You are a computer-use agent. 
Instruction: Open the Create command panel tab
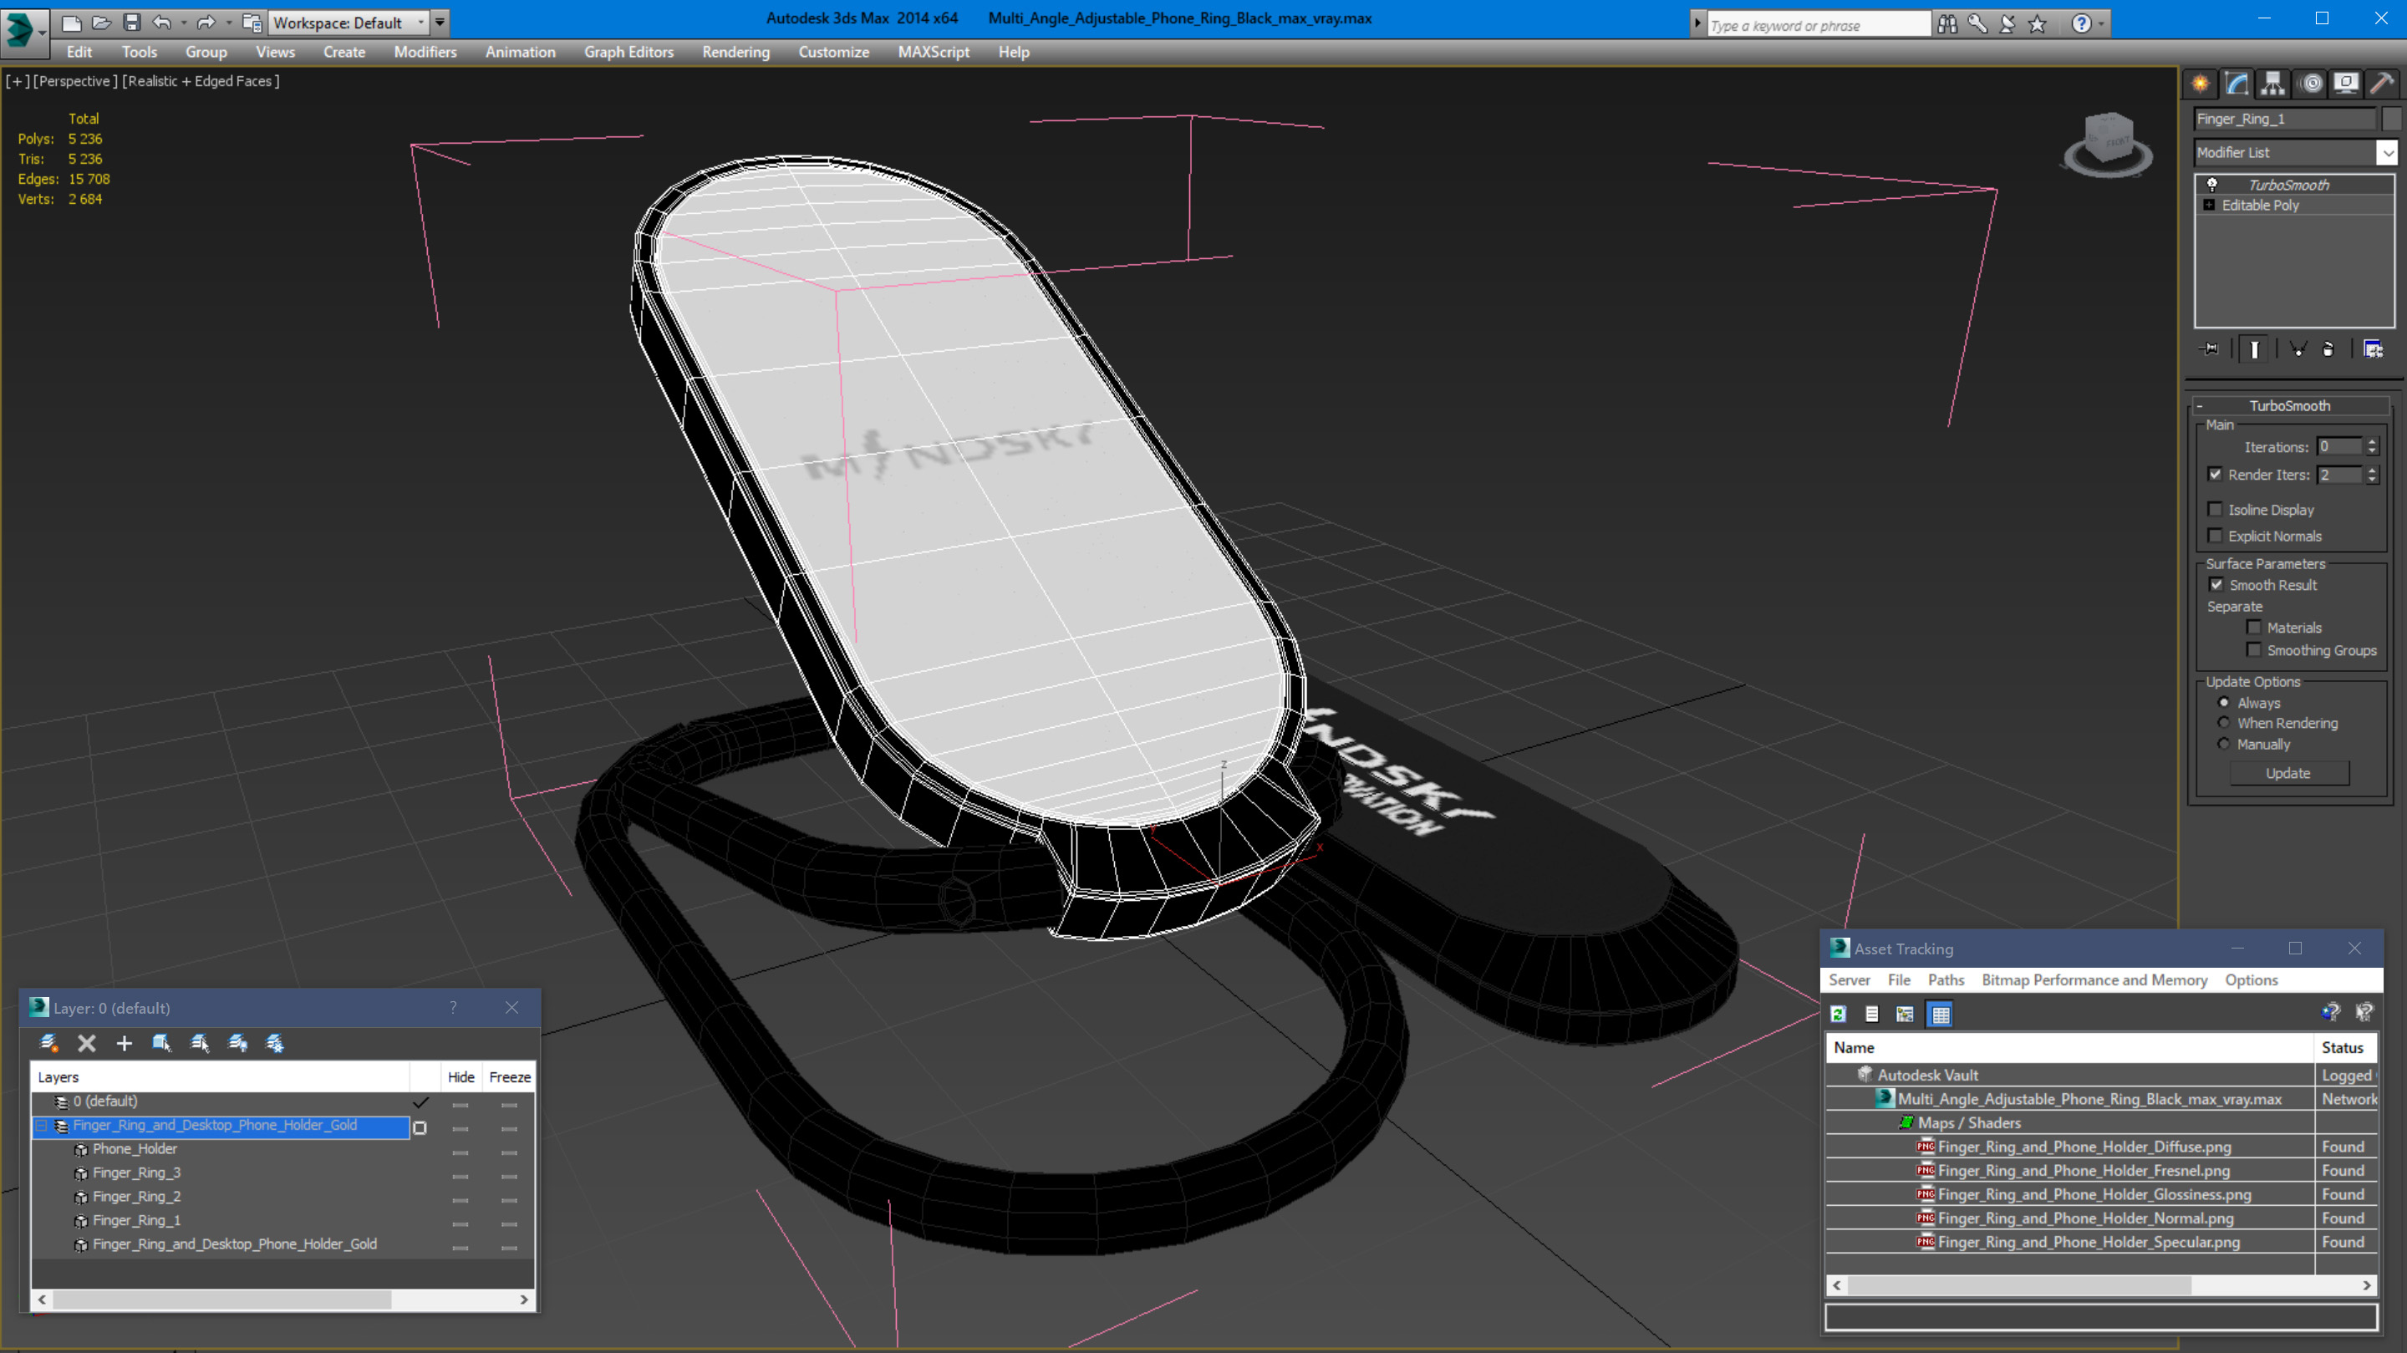tap(2201, 84)
